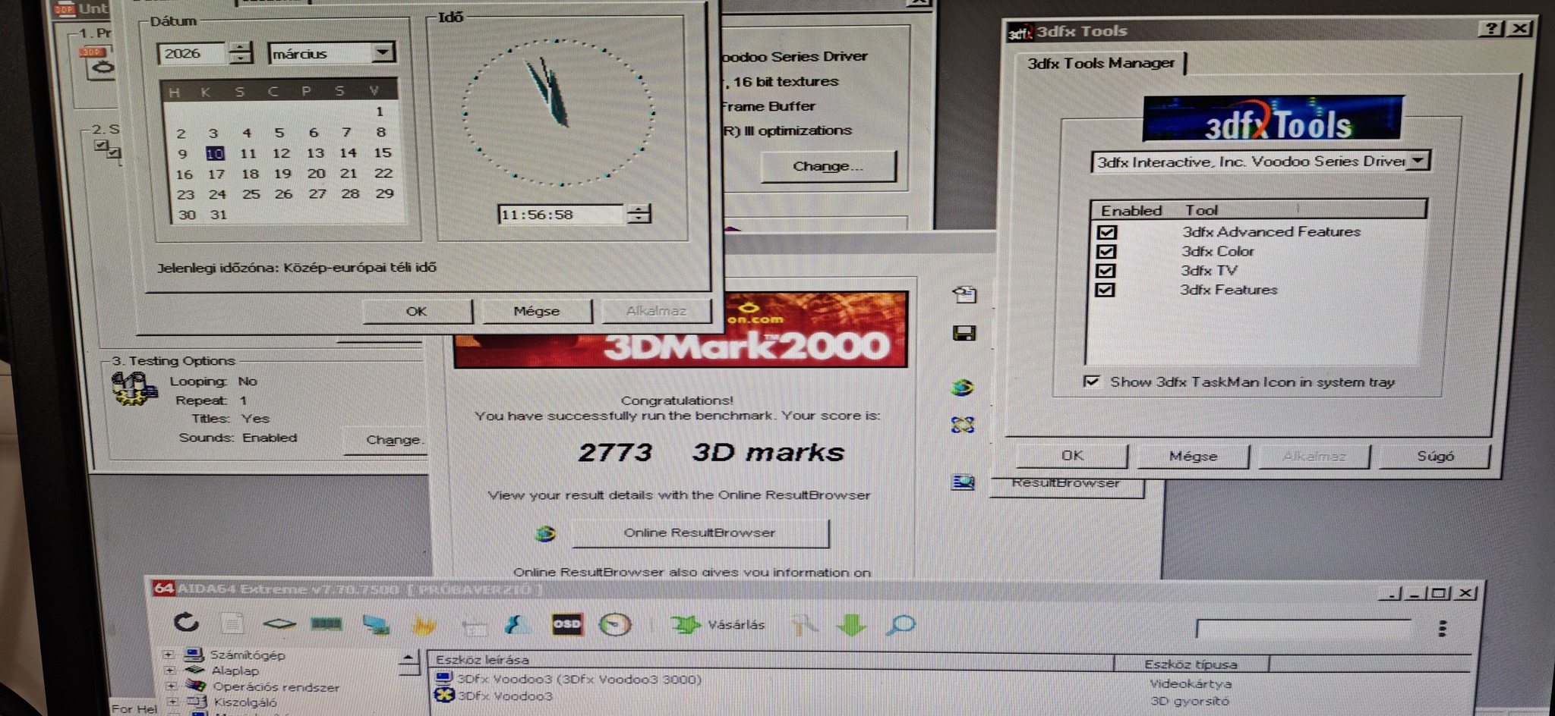1555x716 pixels.
Task: Open the OSD panel icon in AIDA64
Action: pyautogui.click(x=566, y=623)
